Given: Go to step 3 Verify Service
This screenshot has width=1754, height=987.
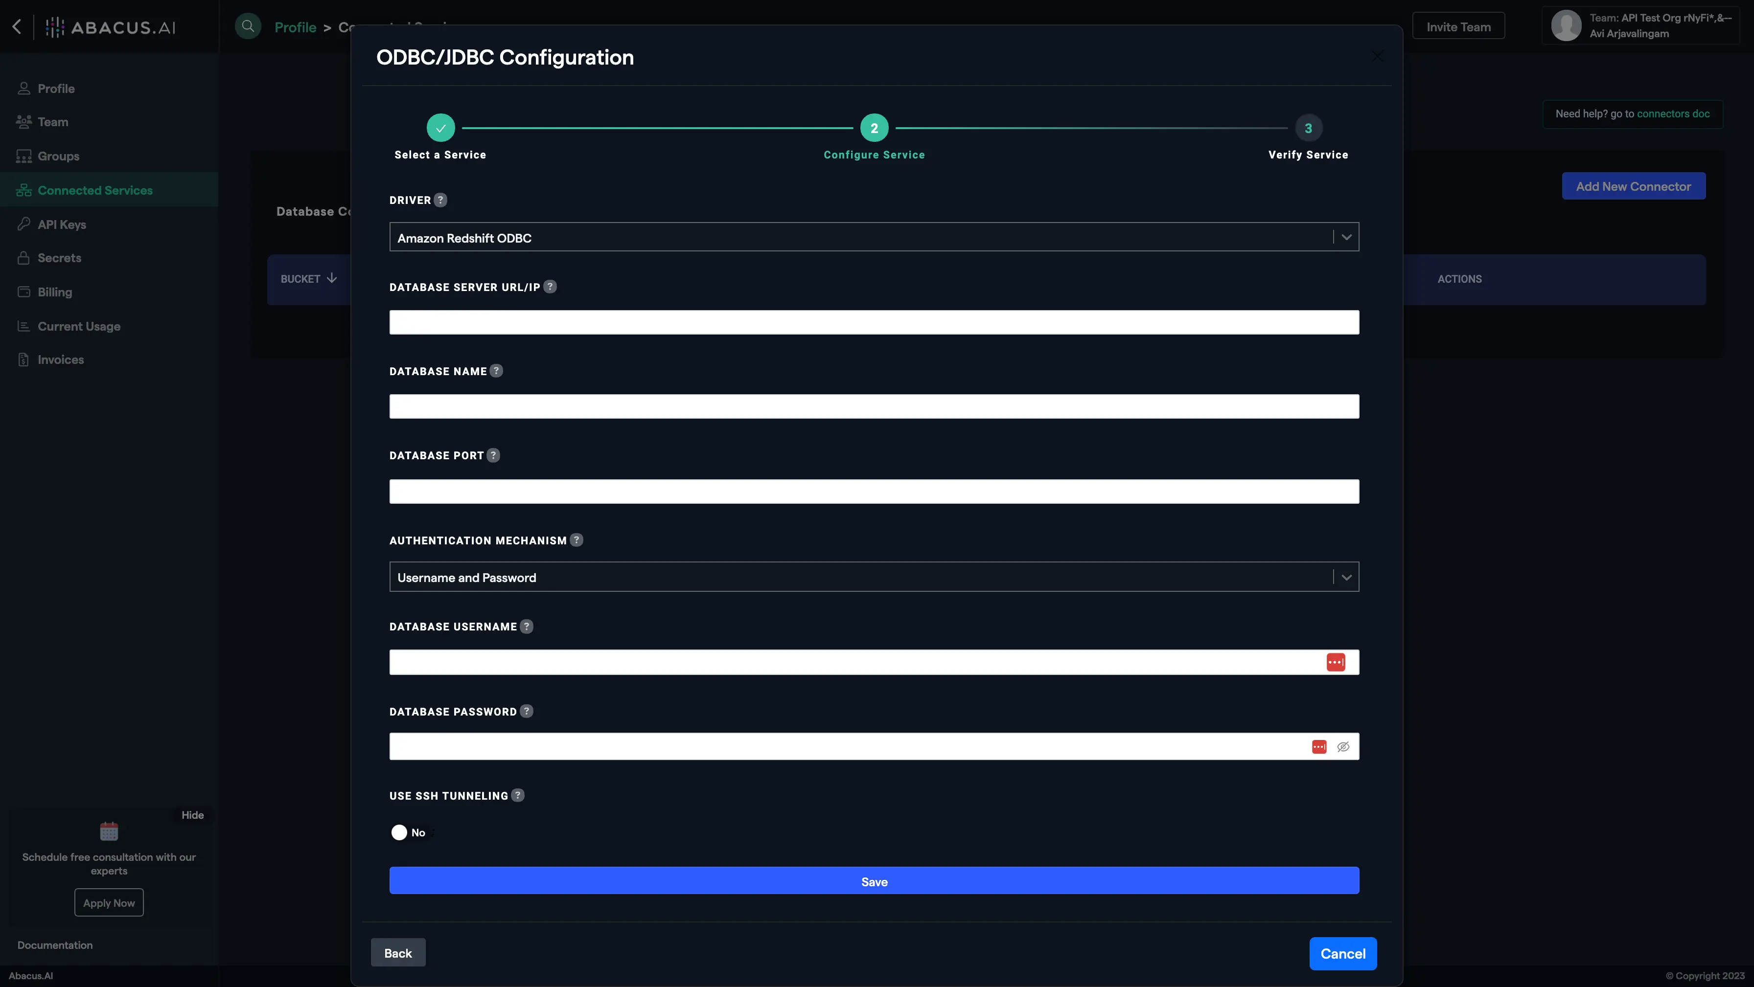Looking at the screenshot, I should (x=1307, y=127).
